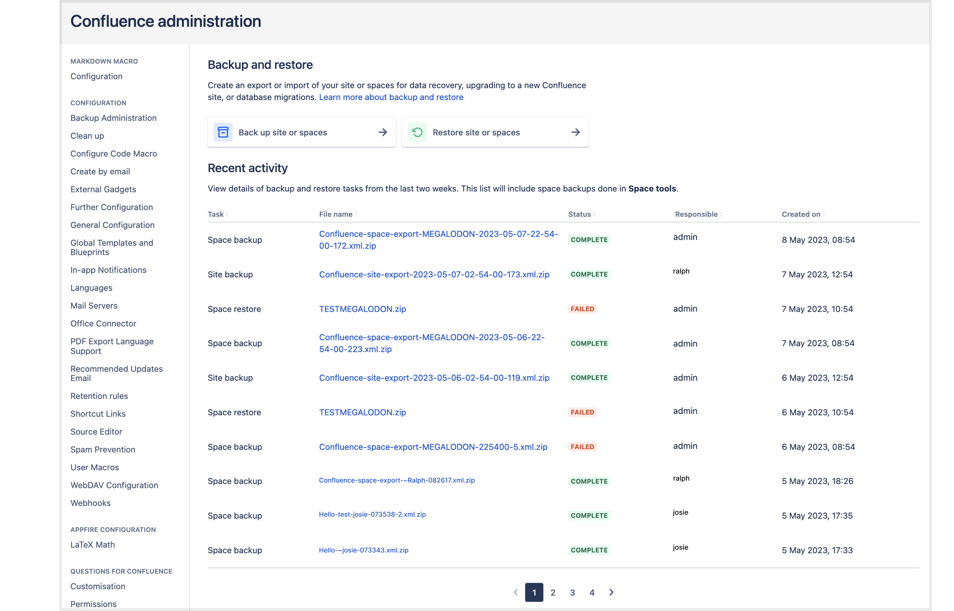Image resolution: width=954 pixels, height=611 pixels.
Task: Open Backup Administration in sidebar
Action: click(113, 118)
